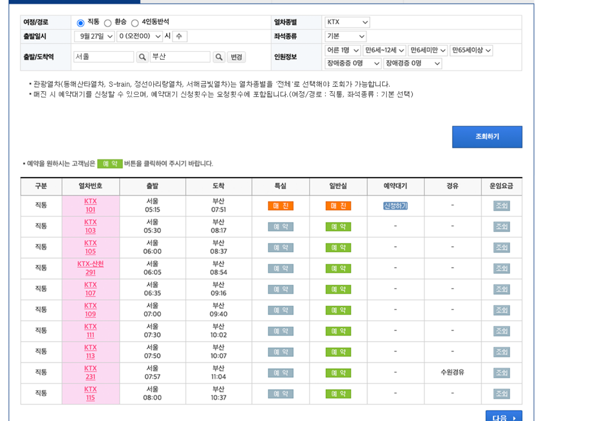The width and height of the screenshot is (598, 421).
Task: Reserve 일반실 seat on KTX 111
Action: pyautogui.click(x=338, y=331)
